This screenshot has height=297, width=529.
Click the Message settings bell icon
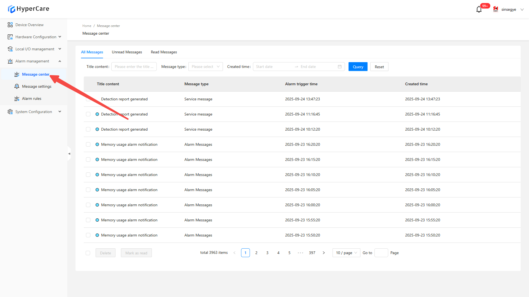[17, 86]
